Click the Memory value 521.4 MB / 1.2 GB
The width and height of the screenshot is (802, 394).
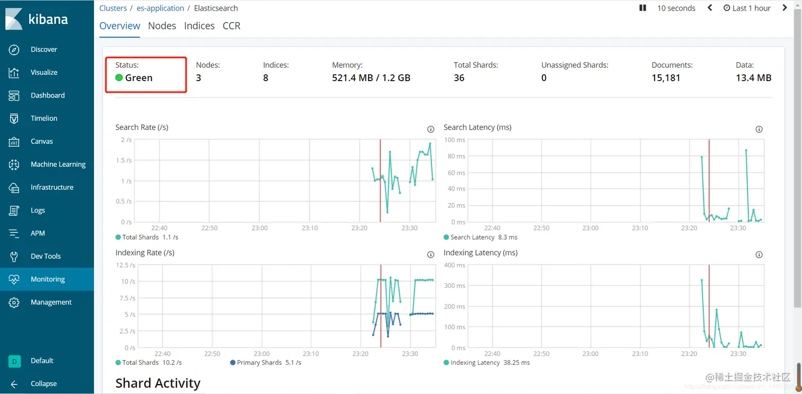(371, 78)
